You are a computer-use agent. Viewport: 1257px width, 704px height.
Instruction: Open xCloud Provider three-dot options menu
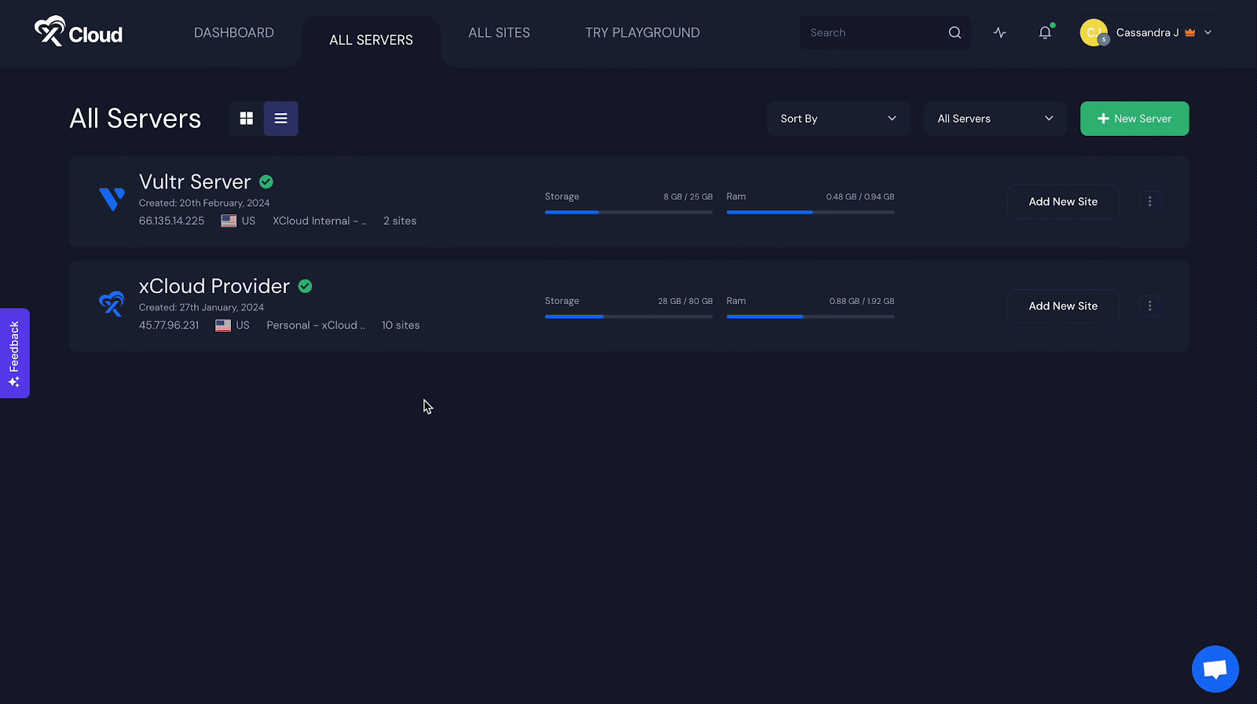click(x=1149, y=306)
